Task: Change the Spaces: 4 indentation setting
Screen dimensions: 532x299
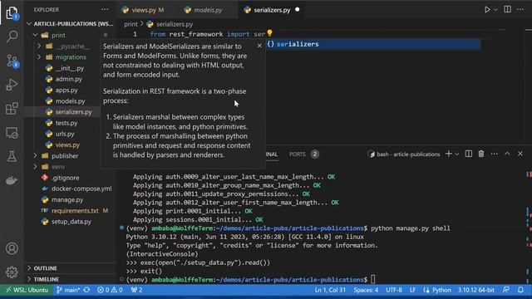Action: coord(366,290)
